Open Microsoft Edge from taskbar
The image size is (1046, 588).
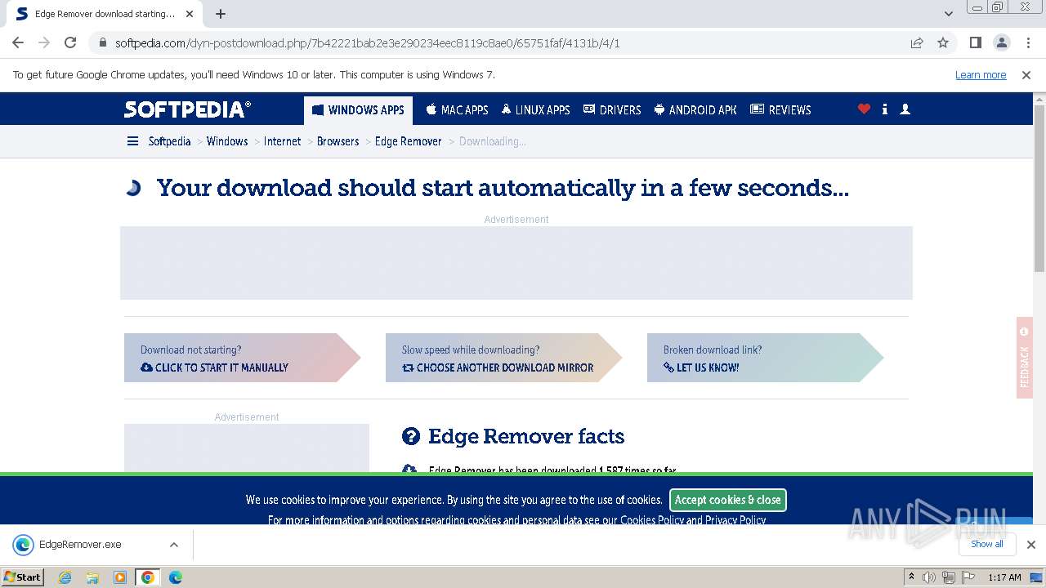point(175,577)
